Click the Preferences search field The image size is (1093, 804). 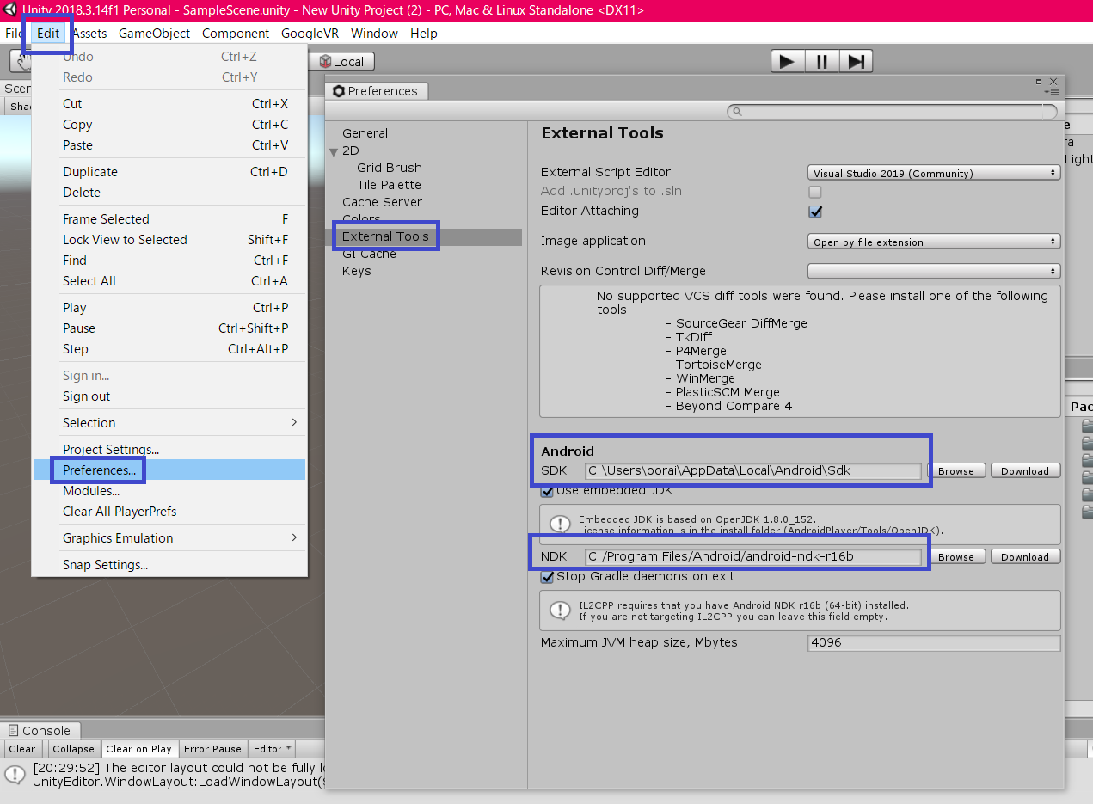tap(892, 112)
